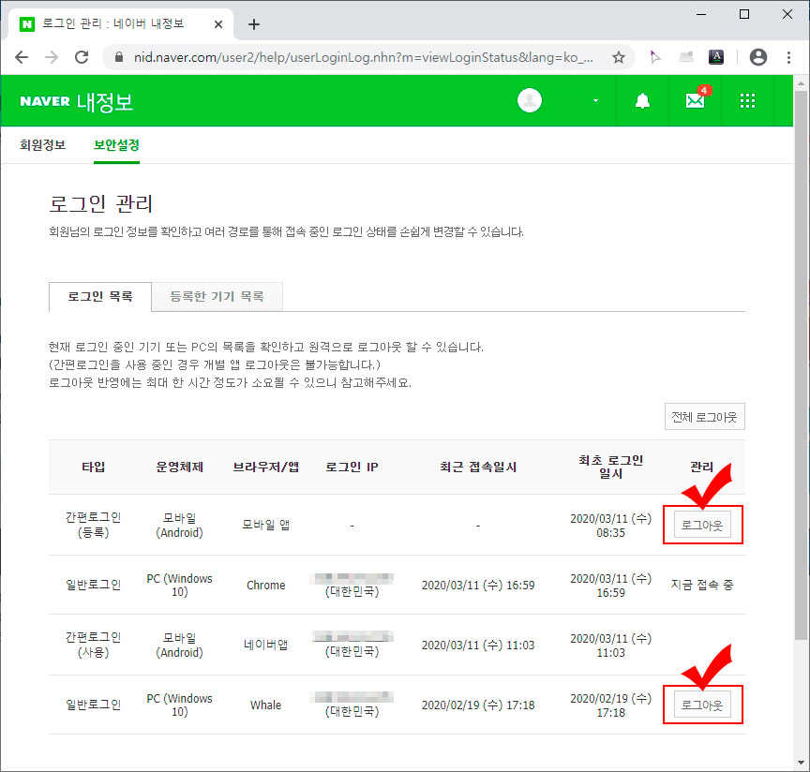Open the notifications bell icon
810x772 pixels.
[642, 100]
